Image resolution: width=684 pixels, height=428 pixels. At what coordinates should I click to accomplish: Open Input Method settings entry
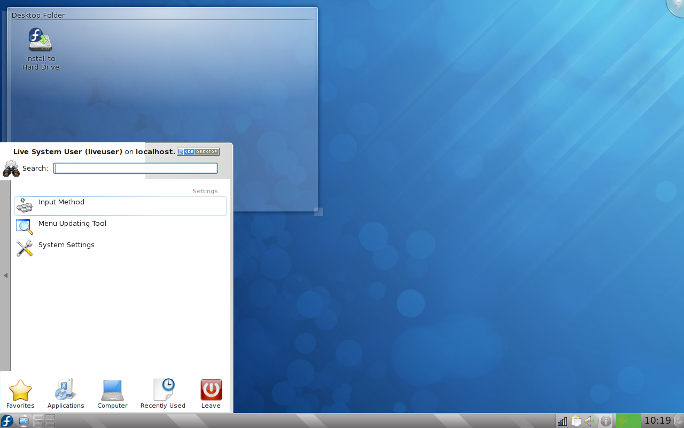(x=120, y=206)
